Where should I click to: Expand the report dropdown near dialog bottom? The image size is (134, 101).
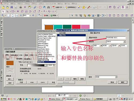coord(116,77)
